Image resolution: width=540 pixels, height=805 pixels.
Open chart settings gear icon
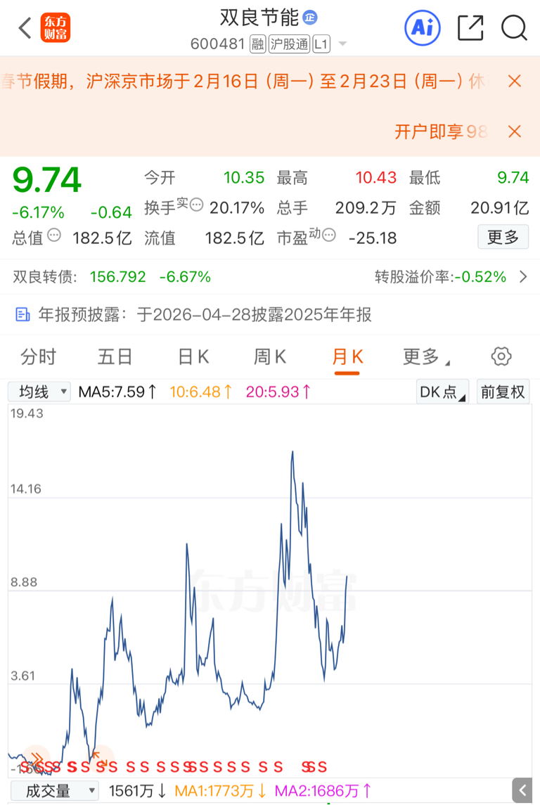point(501,356)
